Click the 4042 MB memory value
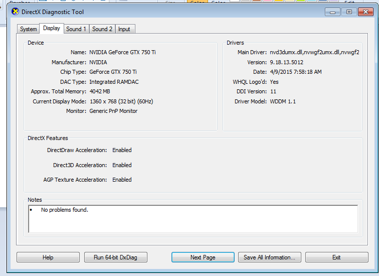 (100, 91)
